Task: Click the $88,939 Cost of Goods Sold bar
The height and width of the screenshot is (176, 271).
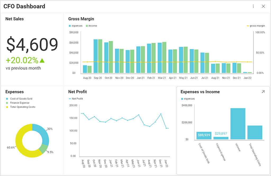Action: click(x=204, y=136)
